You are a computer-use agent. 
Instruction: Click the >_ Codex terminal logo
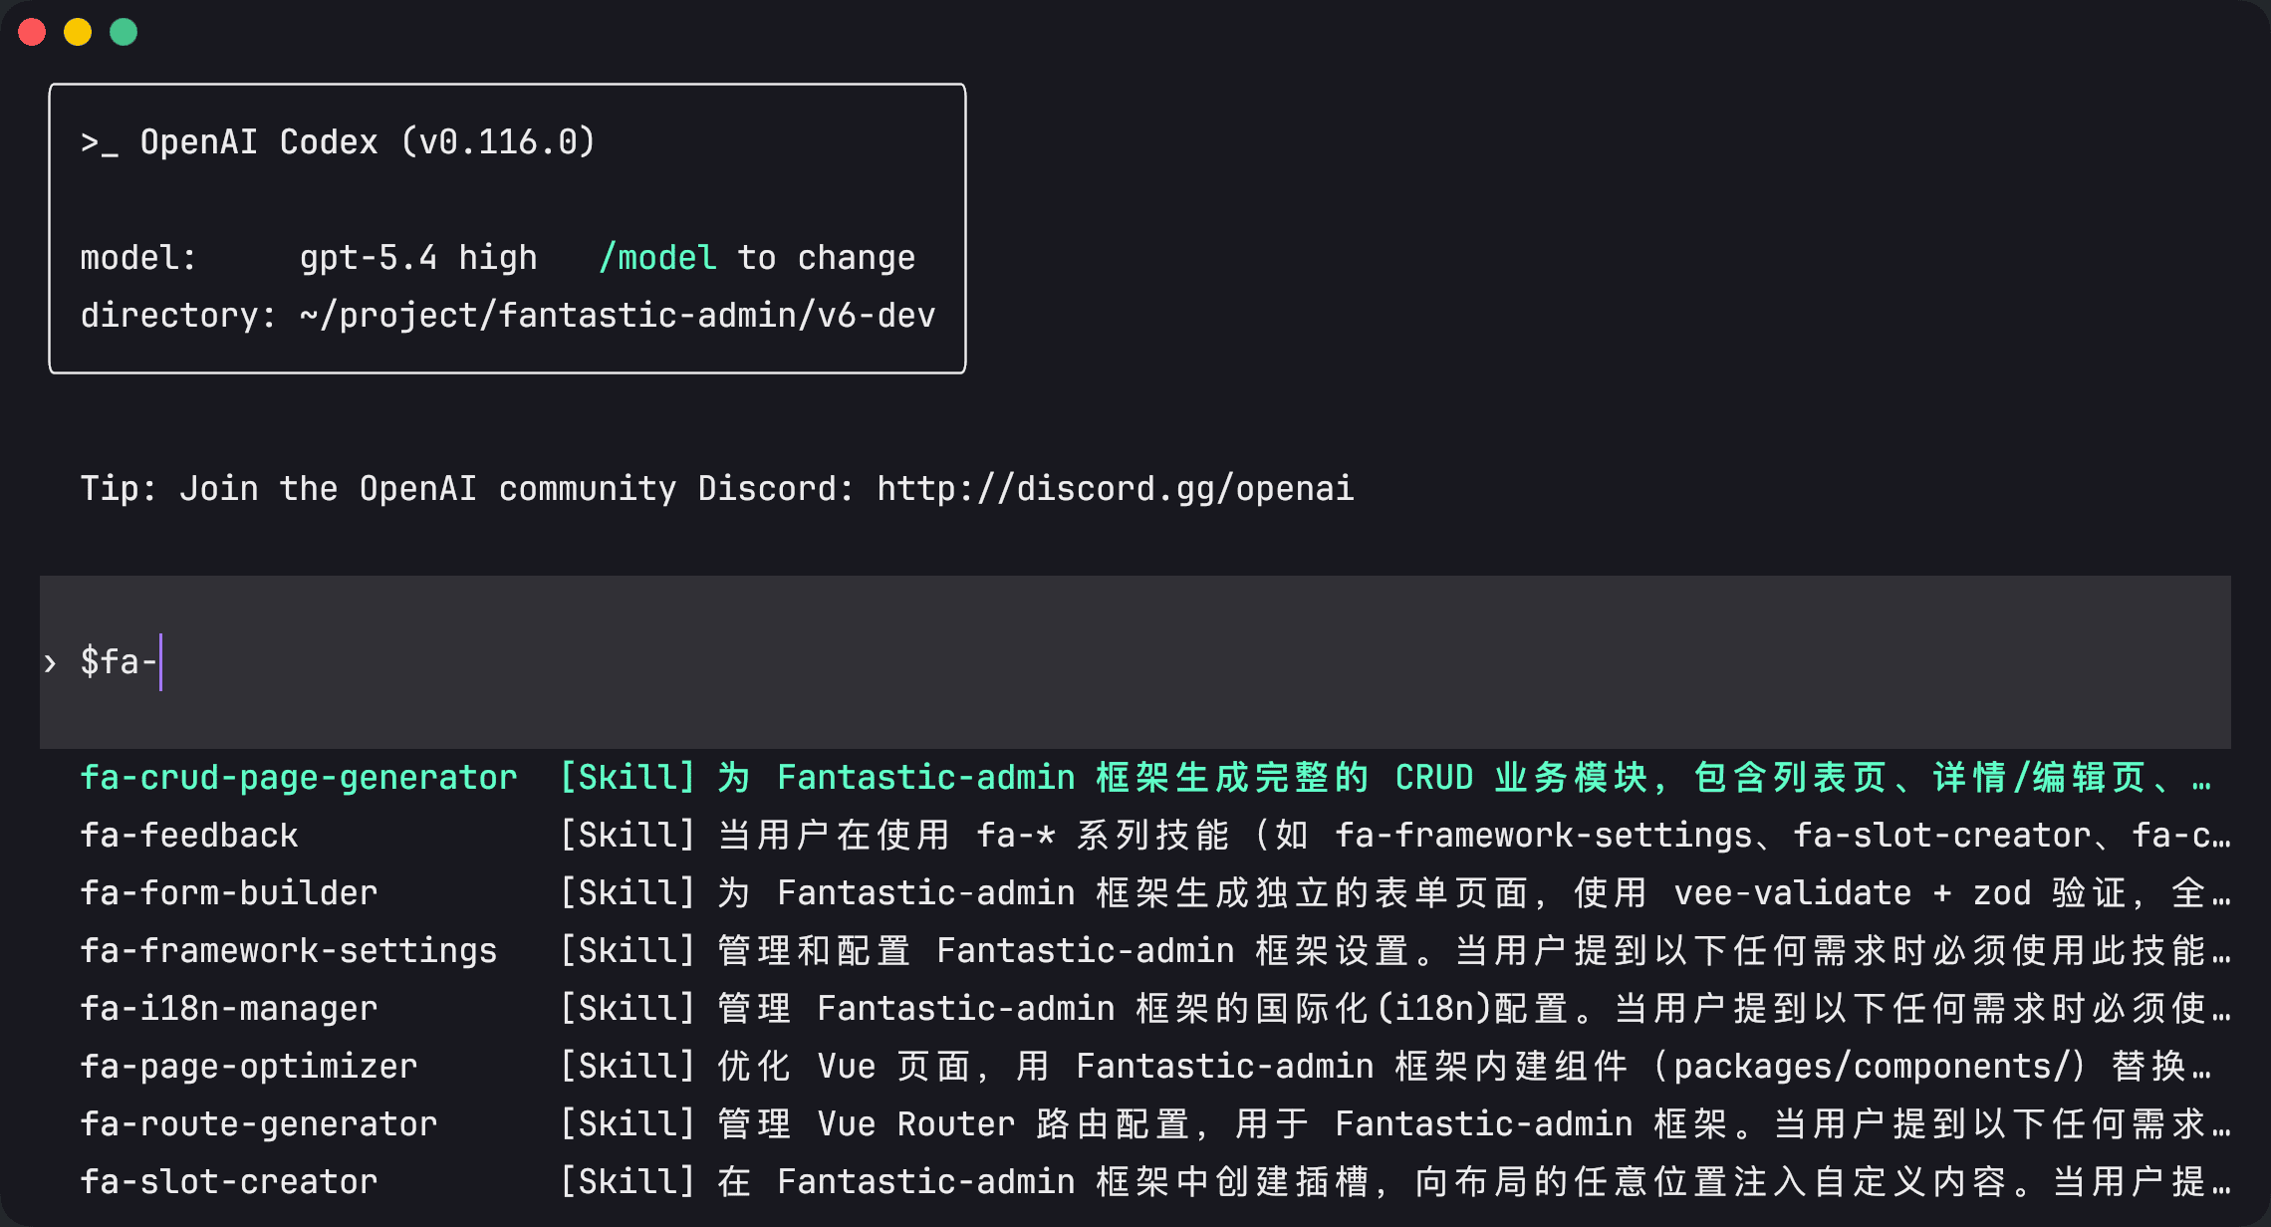(99, 143)
